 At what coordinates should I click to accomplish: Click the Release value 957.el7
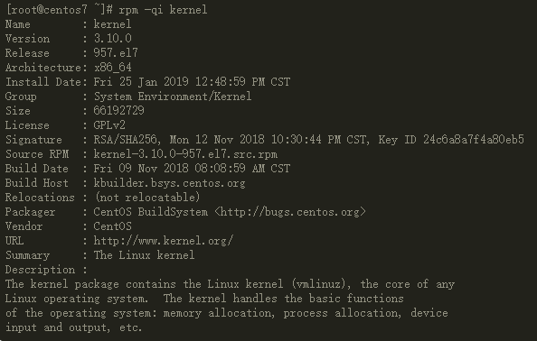coord(116,53)
